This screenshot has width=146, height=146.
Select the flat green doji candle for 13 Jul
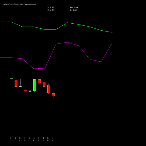point(11,78)
